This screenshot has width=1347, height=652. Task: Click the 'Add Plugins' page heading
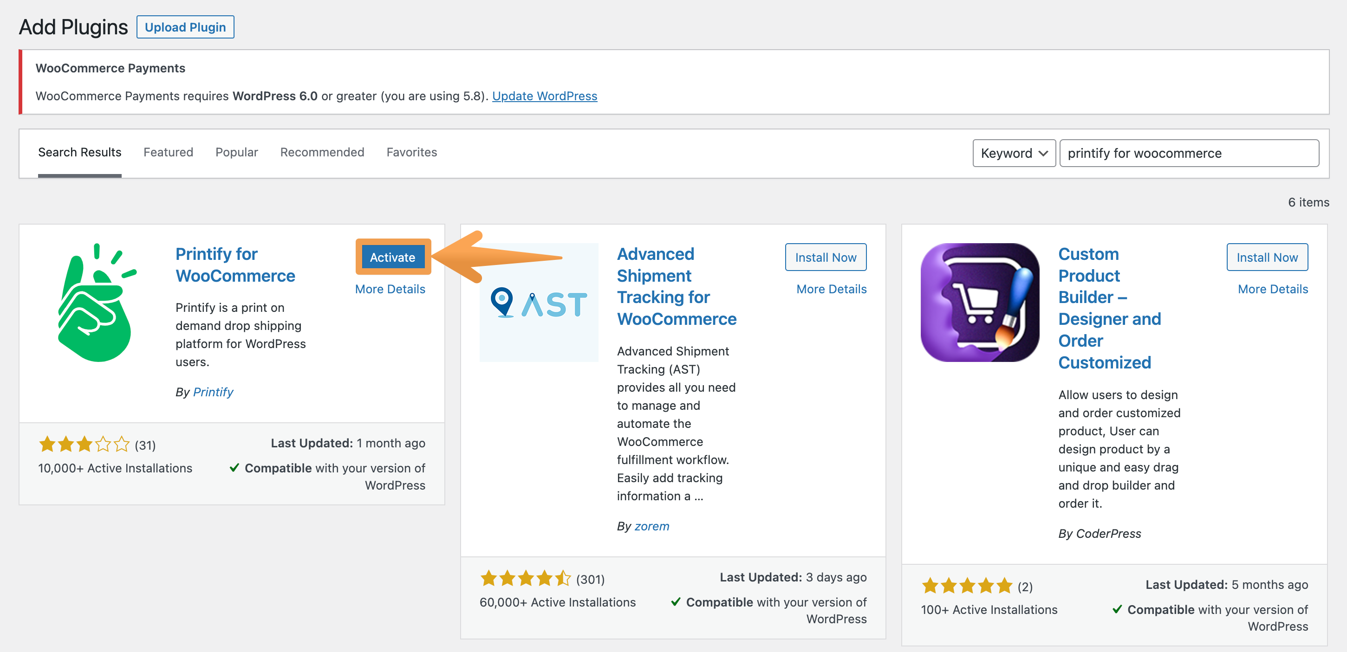coord(73,27)
